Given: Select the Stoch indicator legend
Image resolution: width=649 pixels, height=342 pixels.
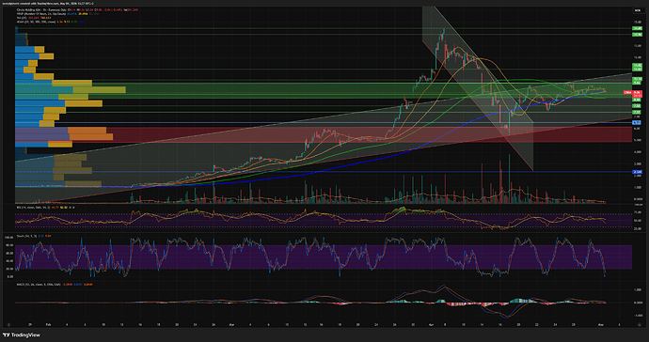Looking at the screenshot, I should [34, 236].
